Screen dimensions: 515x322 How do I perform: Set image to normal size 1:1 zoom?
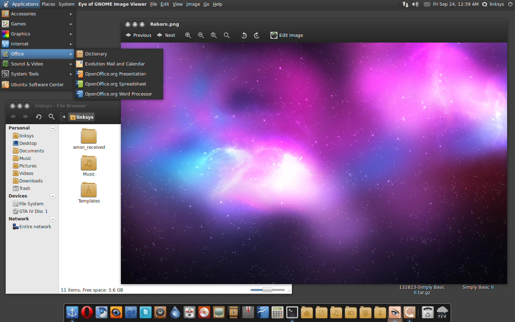tap(214, 35)
